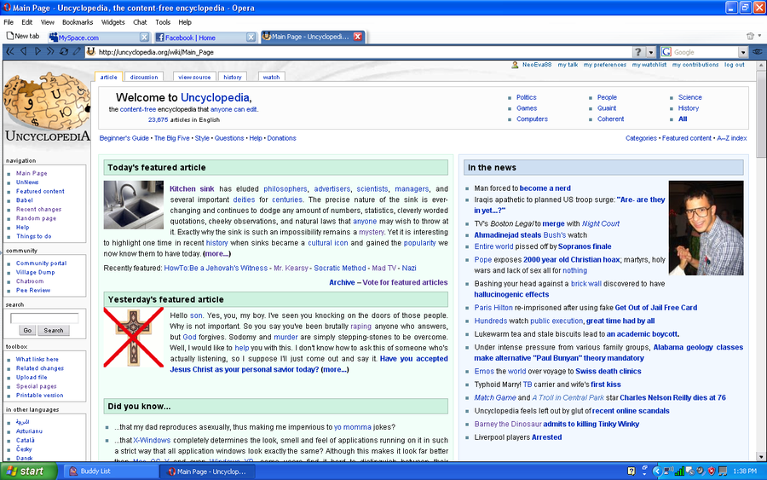Open the Kitchen sink article link

pyautogui.click(x=192, y=189)
